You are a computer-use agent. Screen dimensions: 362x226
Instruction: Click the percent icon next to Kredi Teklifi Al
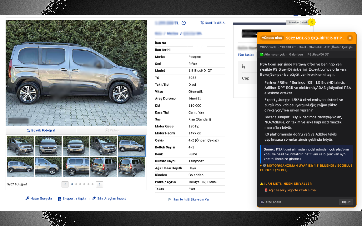coord(202,23)
